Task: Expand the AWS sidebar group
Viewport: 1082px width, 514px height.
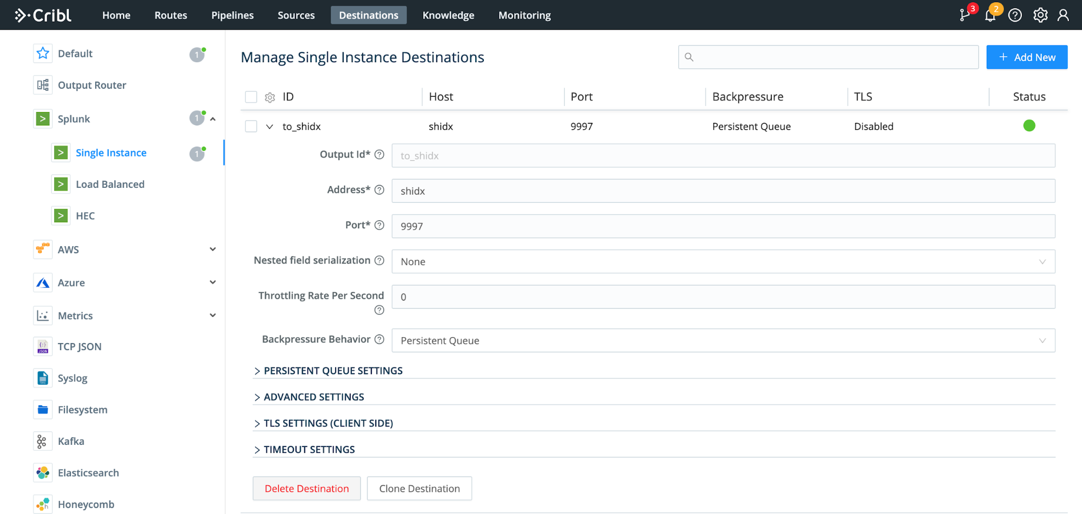Action: pyautogui.click(x=213, y=249)
